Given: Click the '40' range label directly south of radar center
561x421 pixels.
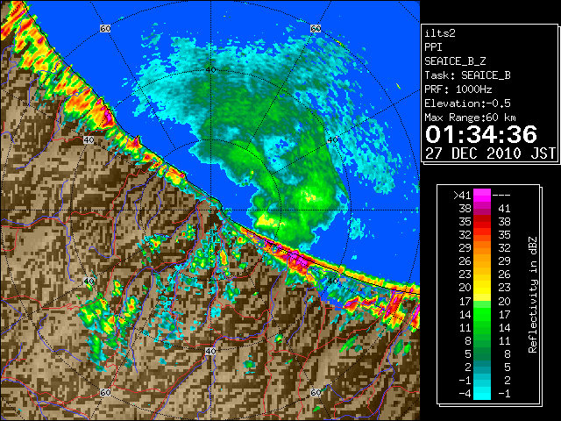Looking at the screenshot, I should tap(210, 351).
